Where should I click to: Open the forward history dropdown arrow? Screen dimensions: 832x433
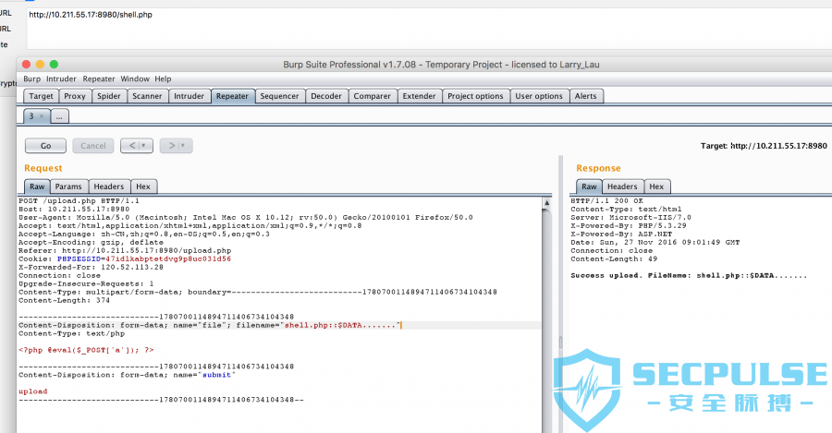(183, 146)
